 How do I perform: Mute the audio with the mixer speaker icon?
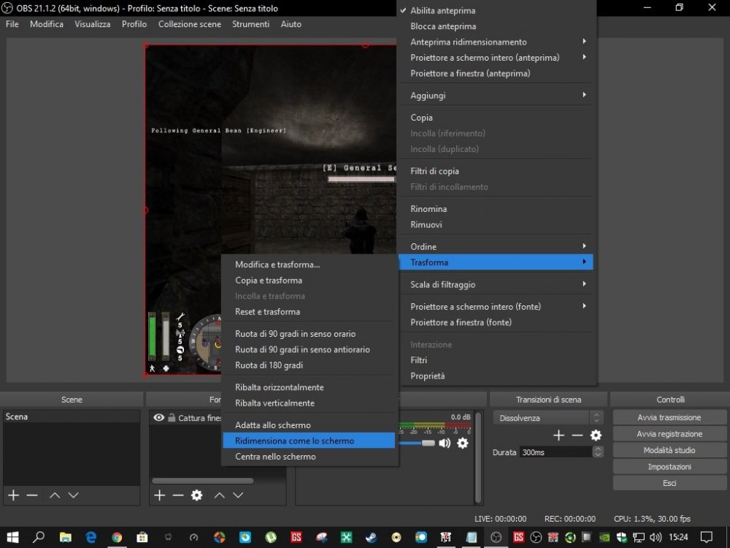(445, 443)
